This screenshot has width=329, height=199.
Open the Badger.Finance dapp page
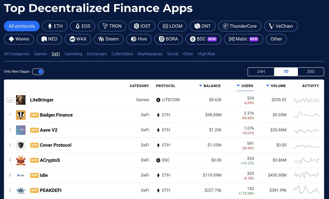coord(56,115)
